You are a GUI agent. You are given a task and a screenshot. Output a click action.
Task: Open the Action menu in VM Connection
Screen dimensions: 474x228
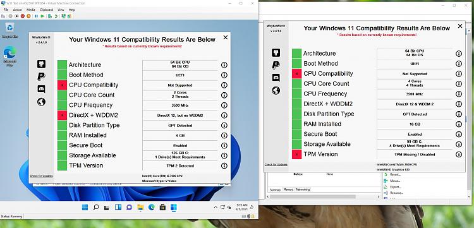tap(18, 9)
